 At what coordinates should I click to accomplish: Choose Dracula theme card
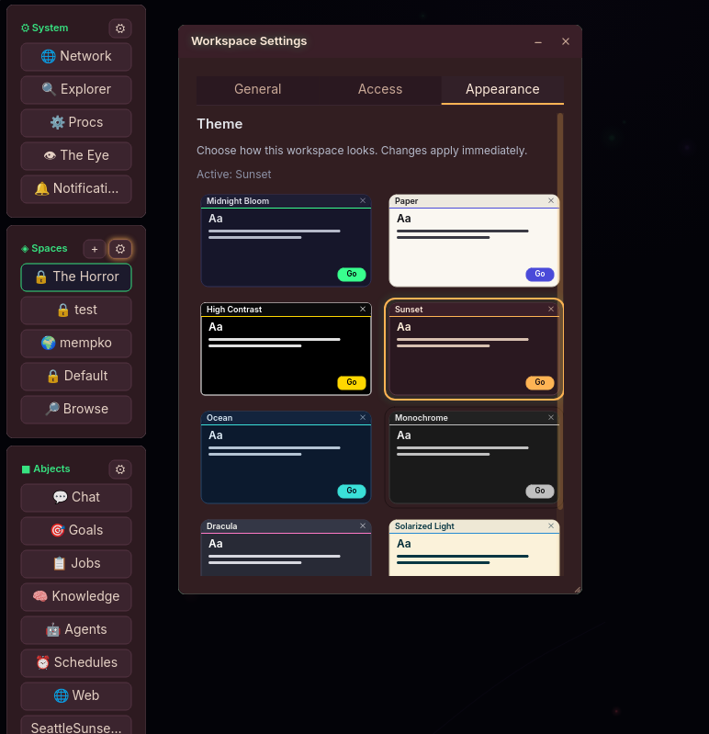286,548
